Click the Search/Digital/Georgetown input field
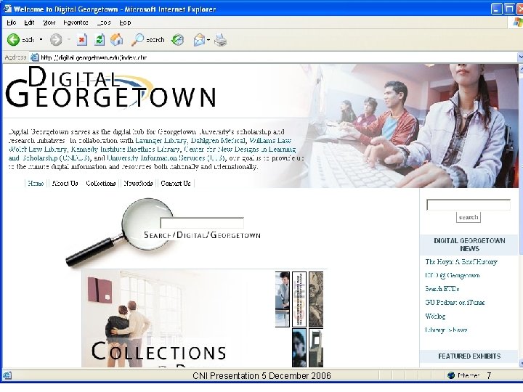The width and height of the screenshot is (523, 392). click(x=202, y=223)
